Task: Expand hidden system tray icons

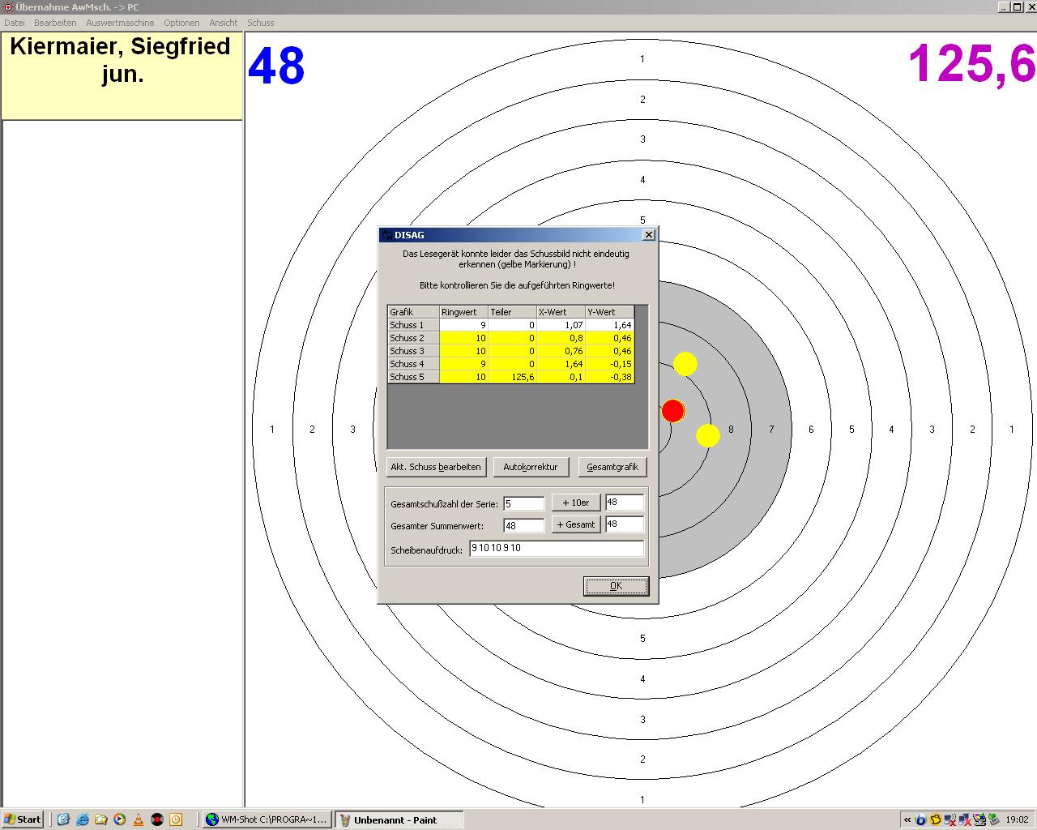Action: click(907, 819)
